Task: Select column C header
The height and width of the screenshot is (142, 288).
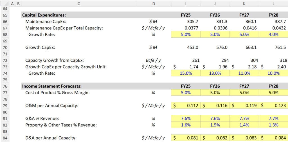Action: point(79,3)
